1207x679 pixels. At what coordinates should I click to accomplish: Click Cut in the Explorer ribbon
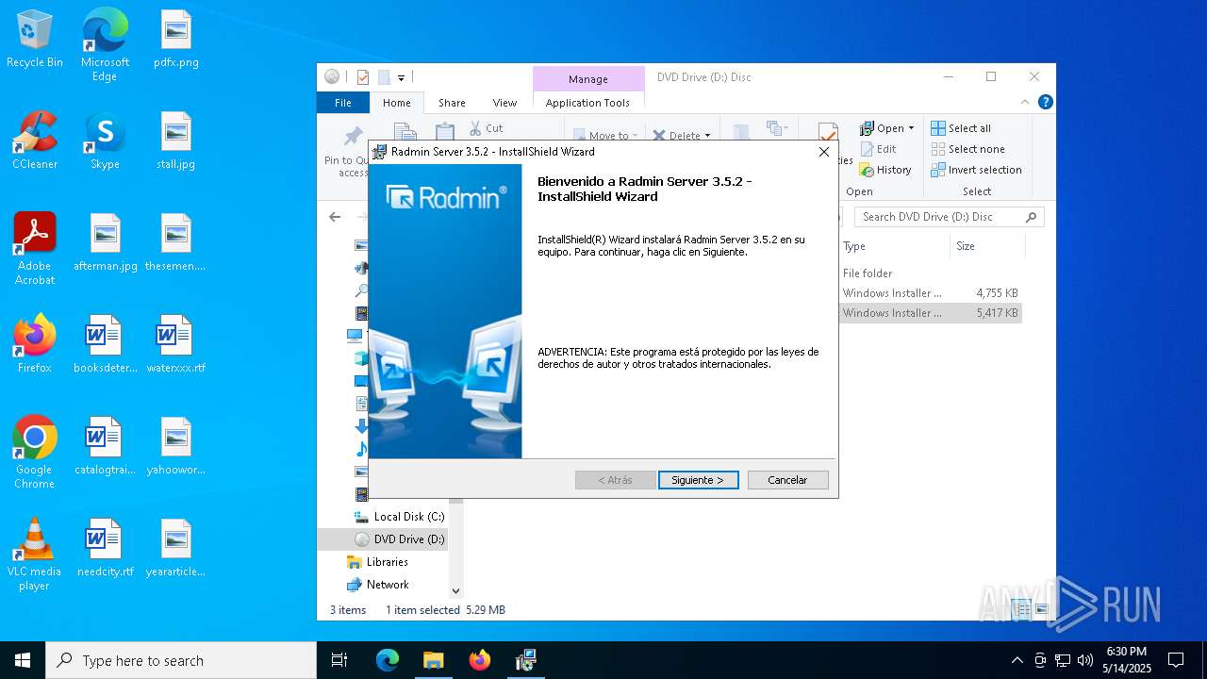pyautogui.click(x=486, y=128)
